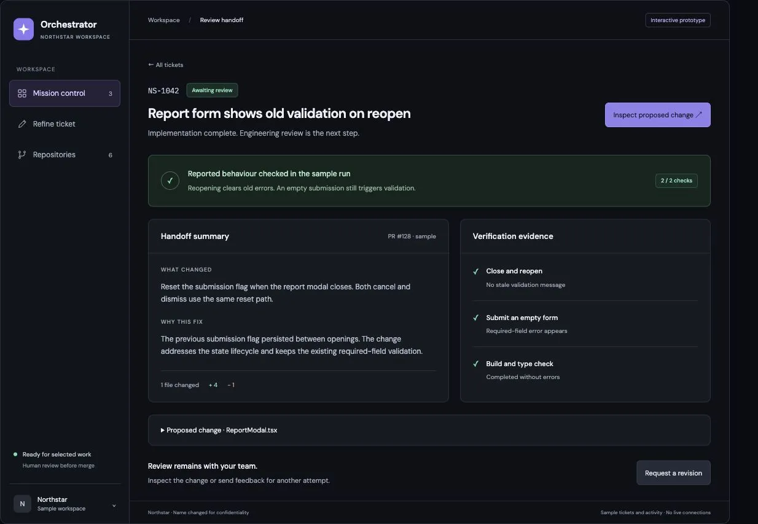Click the − 1 deletions count

(x=231, y=385)
